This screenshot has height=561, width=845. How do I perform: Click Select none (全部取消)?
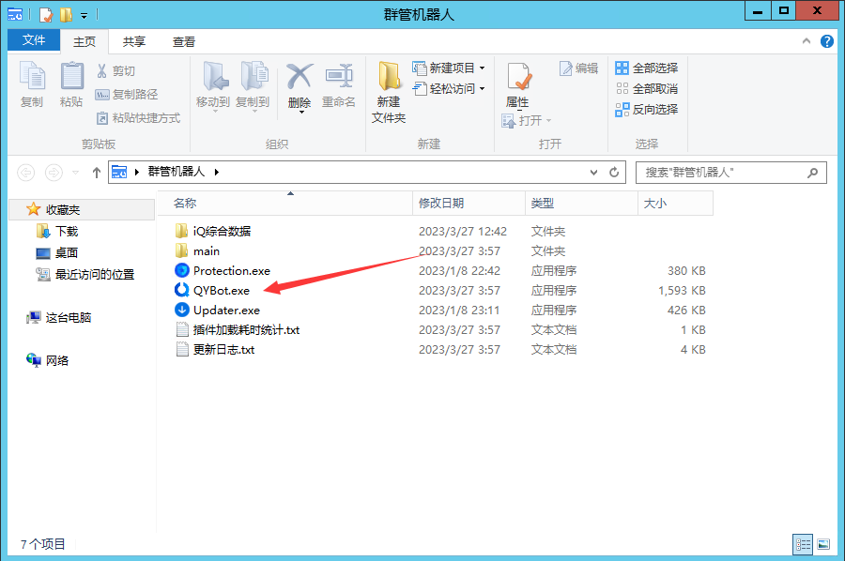(647, 88)
